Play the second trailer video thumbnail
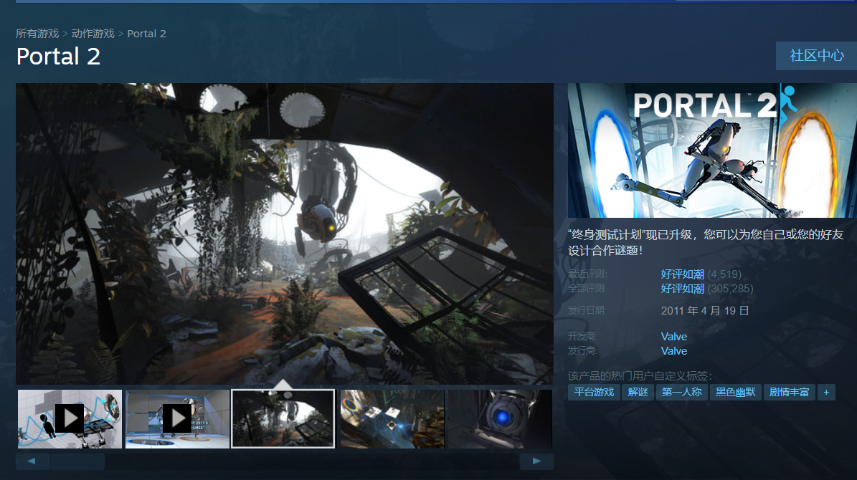857x480 pixels. point(177,419)
